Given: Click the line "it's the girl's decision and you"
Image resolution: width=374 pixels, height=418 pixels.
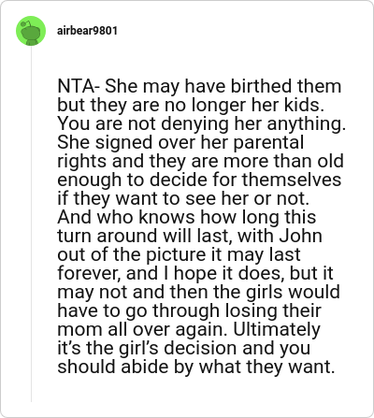Looking at the screenshot, I should coord(184,348).
